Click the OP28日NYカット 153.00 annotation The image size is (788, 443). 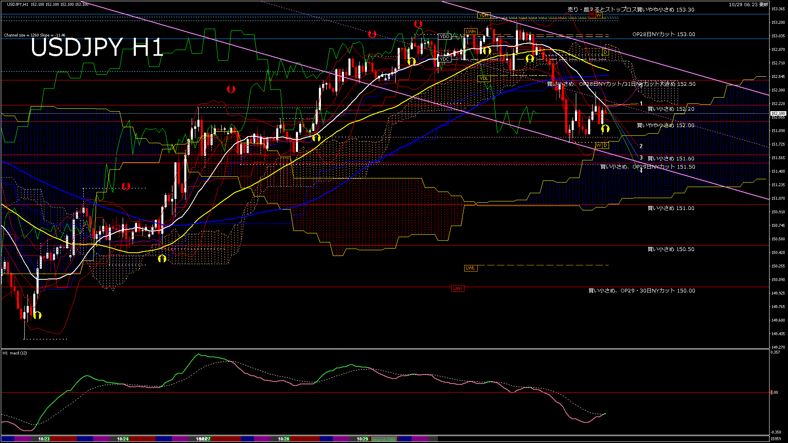coord(663,34)
